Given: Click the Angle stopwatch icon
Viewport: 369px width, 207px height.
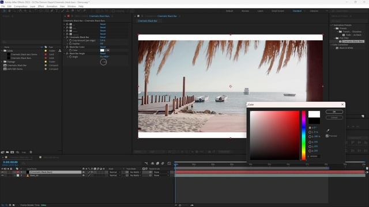Looking at the screenshot, I should (70, 57).
